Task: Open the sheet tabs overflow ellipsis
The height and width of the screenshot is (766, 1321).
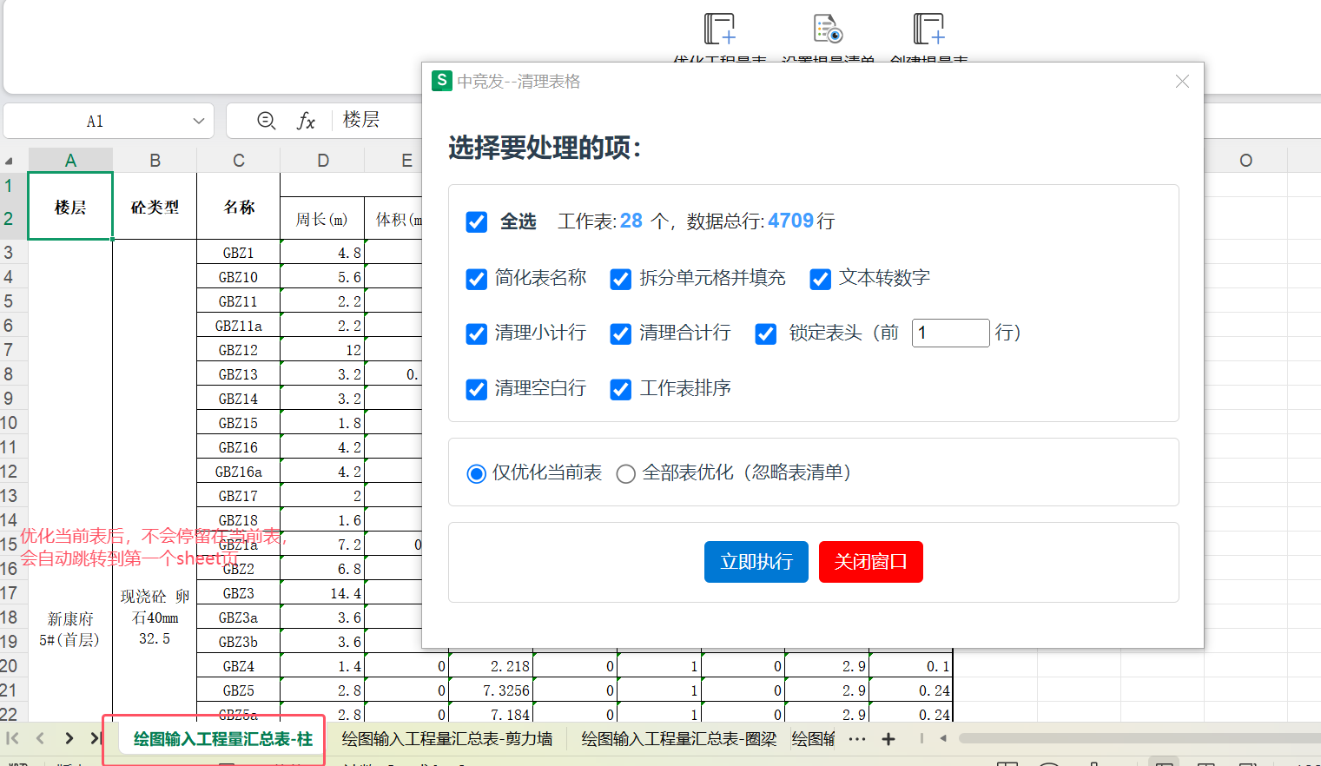Action: (857, 739)
